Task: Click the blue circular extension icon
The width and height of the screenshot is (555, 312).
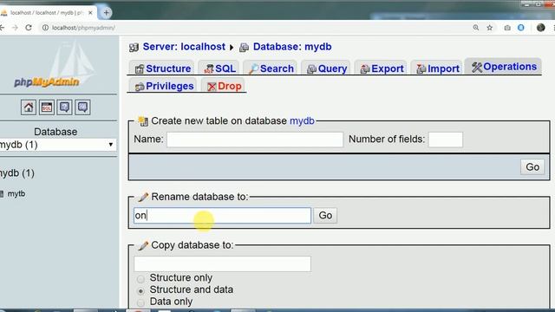Action: (x=521, y=28)
